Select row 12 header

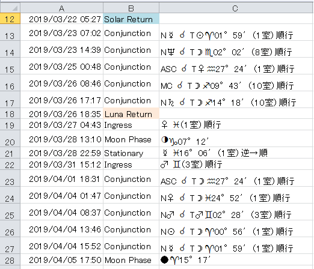tap(10, 19)
